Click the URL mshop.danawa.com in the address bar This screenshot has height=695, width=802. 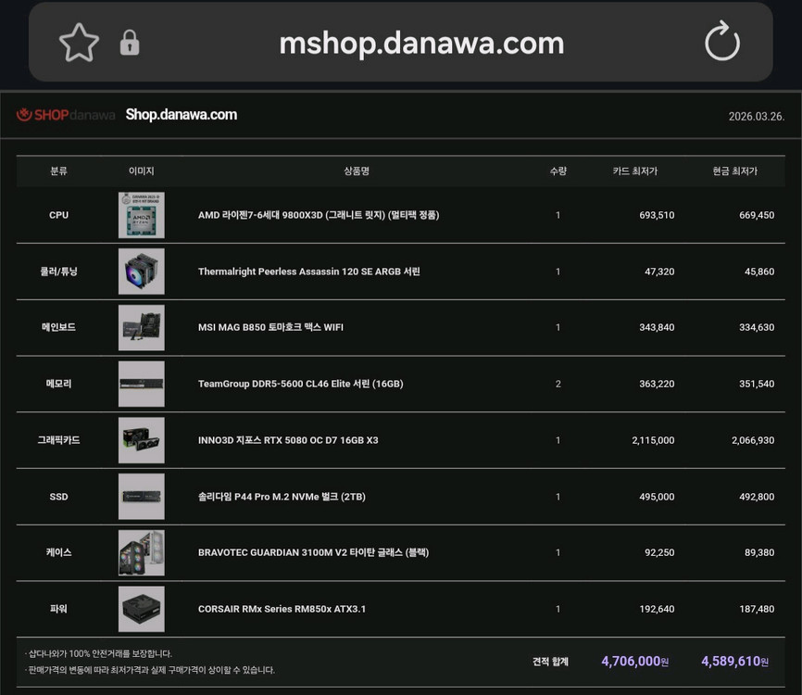[x=421, y=42]
